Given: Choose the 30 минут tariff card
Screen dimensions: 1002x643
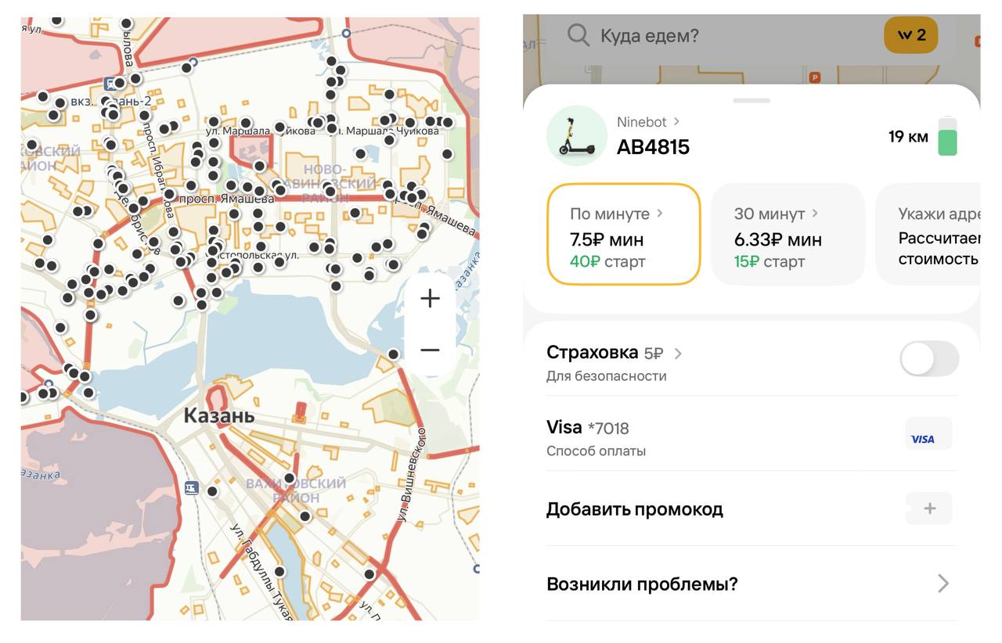Looking at the screenshot, I should pos(787,235).
